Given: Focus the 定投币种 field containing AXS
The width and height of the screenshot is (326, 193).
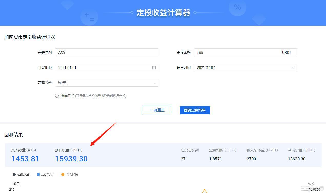Looking at the screenshot, I should tap(107, 52).
